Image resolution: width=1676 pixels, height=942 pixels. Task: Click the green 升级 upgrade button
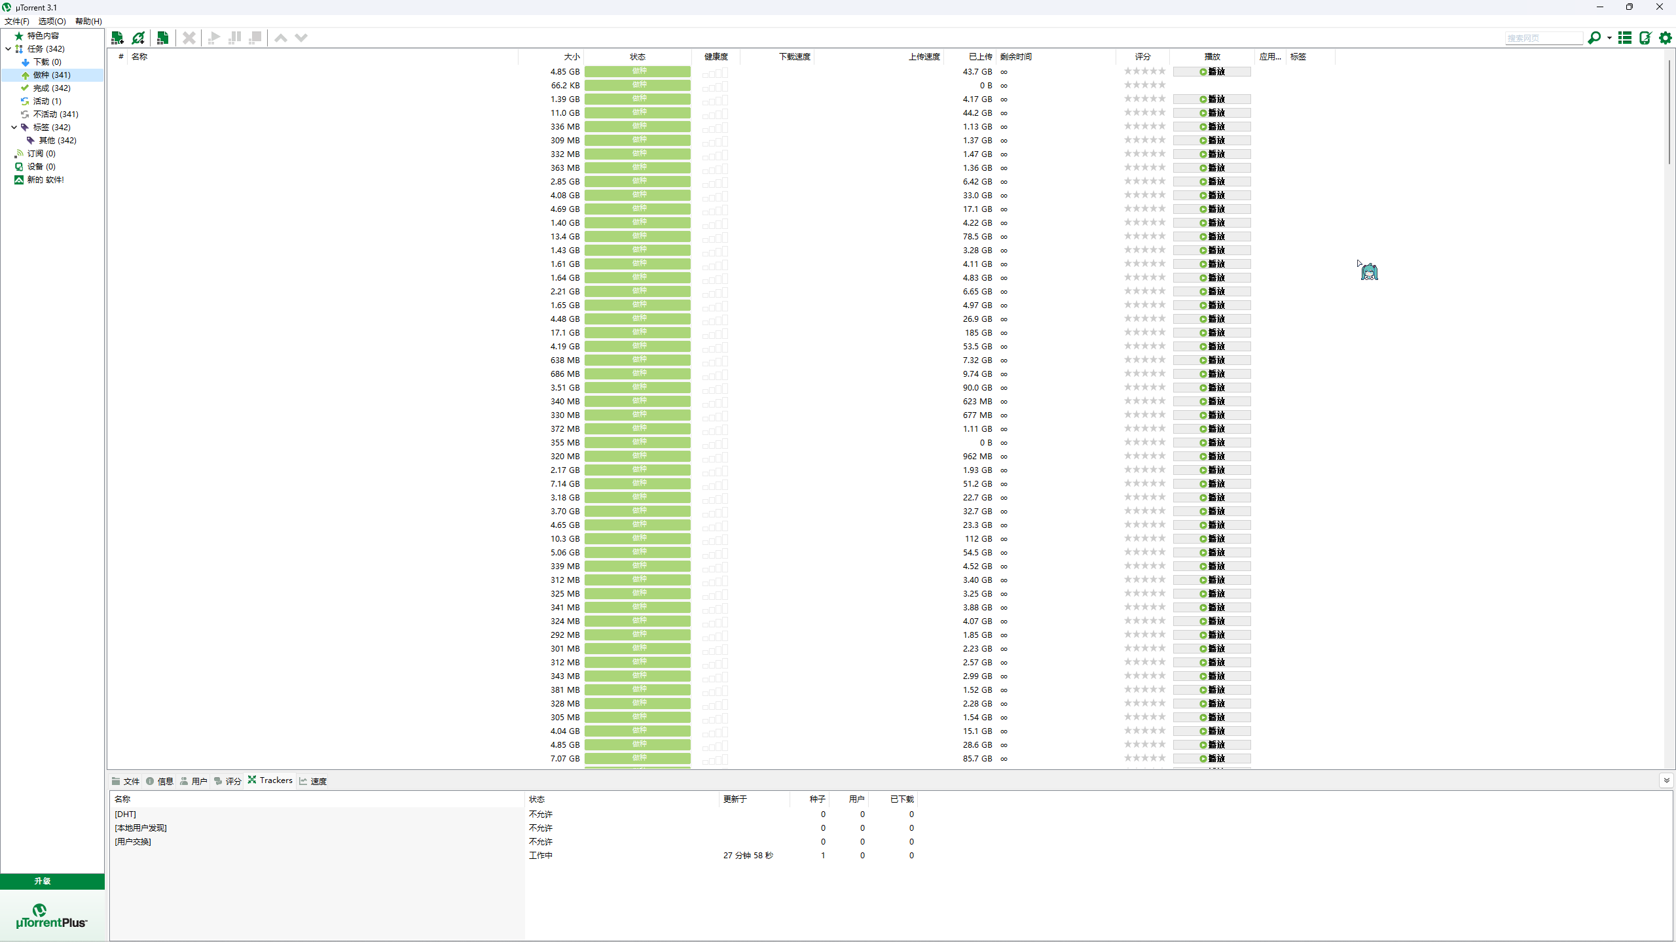43,881
